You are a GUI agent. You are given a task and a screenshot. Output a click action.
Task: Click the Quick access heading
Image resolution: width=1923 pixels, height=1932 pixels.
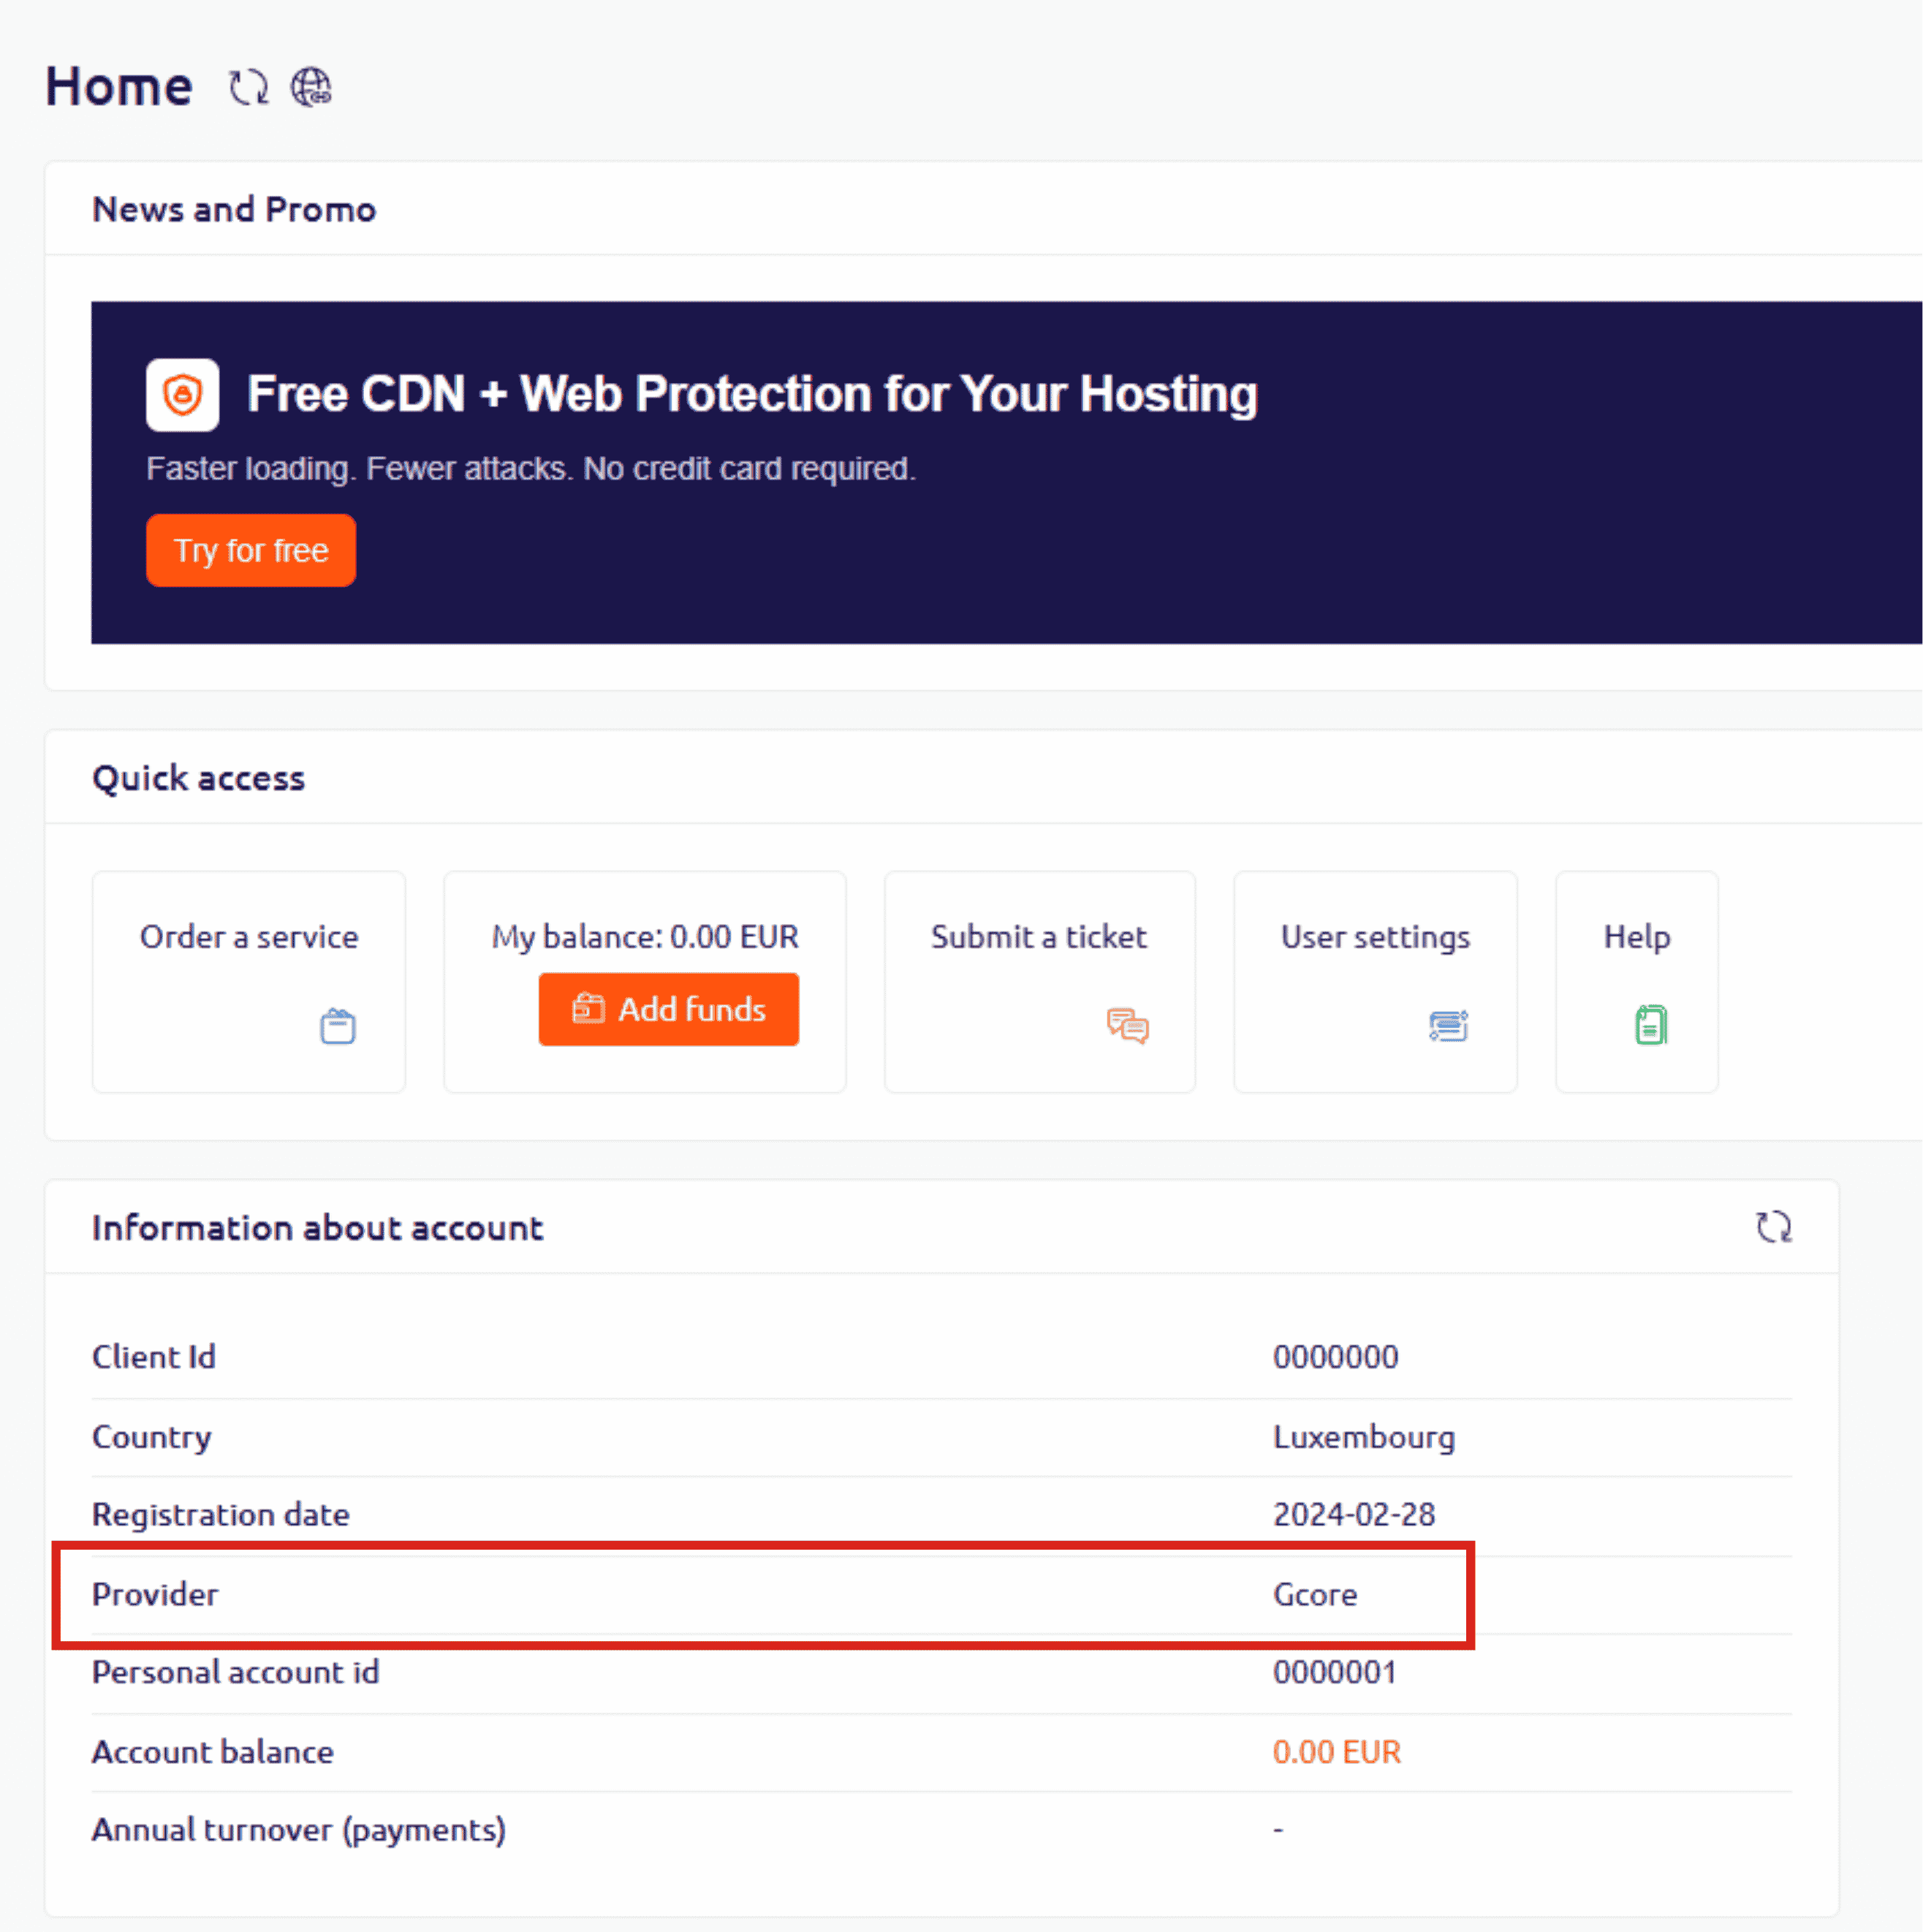click(x=198, y=778)
